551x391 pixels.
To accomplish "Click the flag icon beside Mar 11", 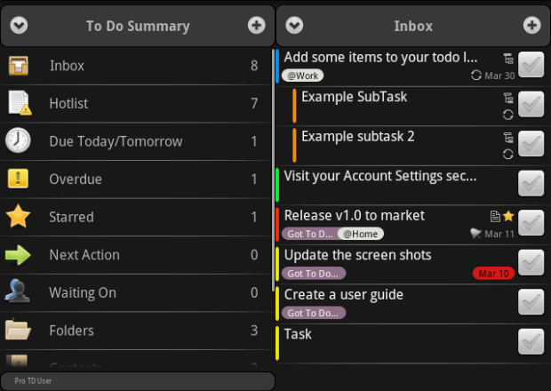I will [x=475, y=233].
